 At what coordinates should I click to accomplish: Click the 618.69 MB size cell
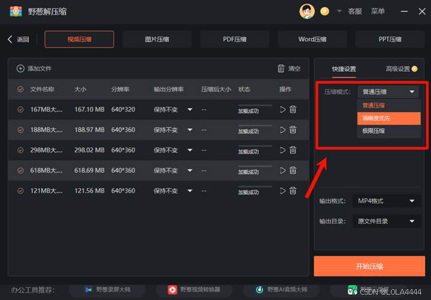(x=89, y=170)
